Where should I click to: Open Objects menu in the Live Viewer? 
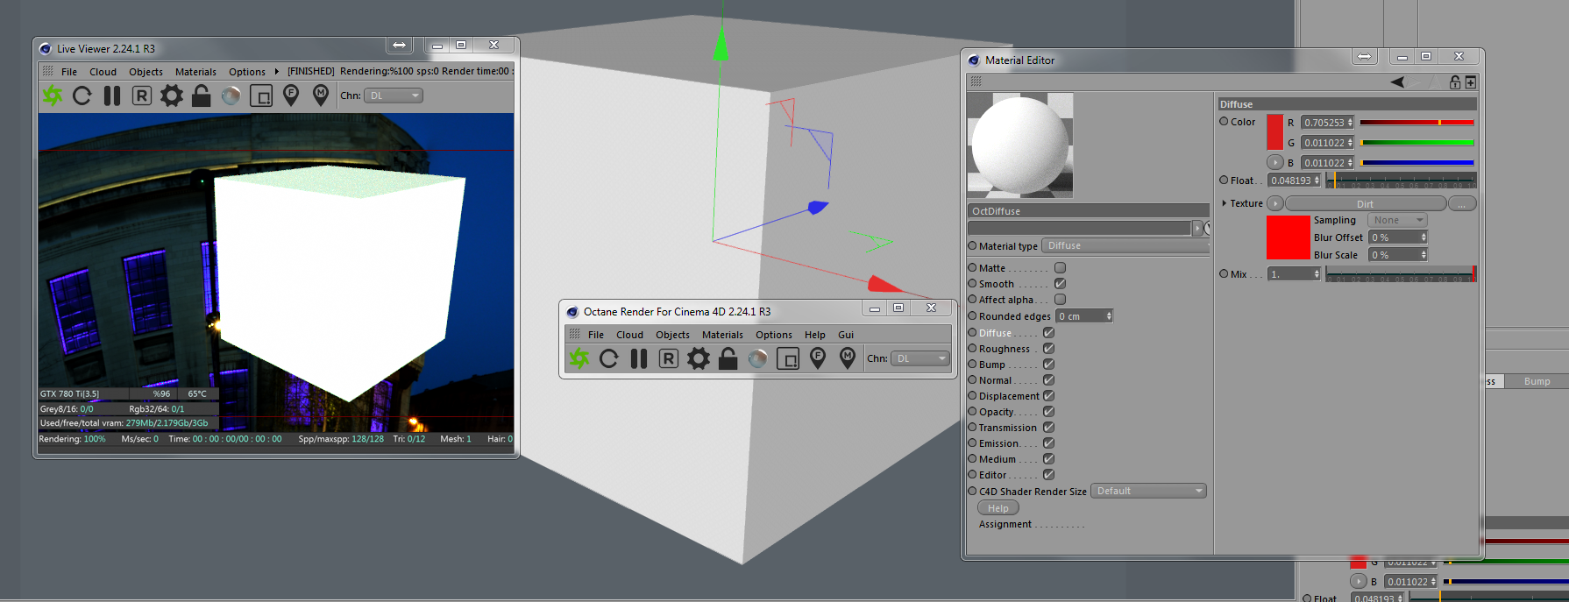coord(146,72)
